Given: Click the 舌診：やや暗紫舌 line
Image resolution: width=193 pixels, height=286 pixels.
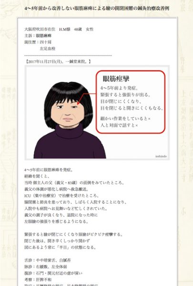Looking at the screenshot, I should coord(48,260).
